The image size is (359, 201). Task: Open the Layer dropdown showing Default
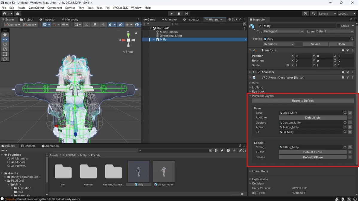coord(335,31)
